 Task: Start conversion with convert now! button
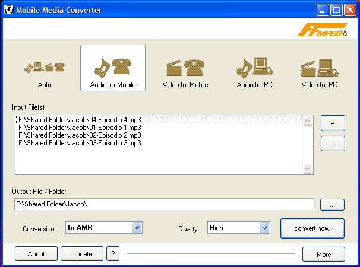312,228
